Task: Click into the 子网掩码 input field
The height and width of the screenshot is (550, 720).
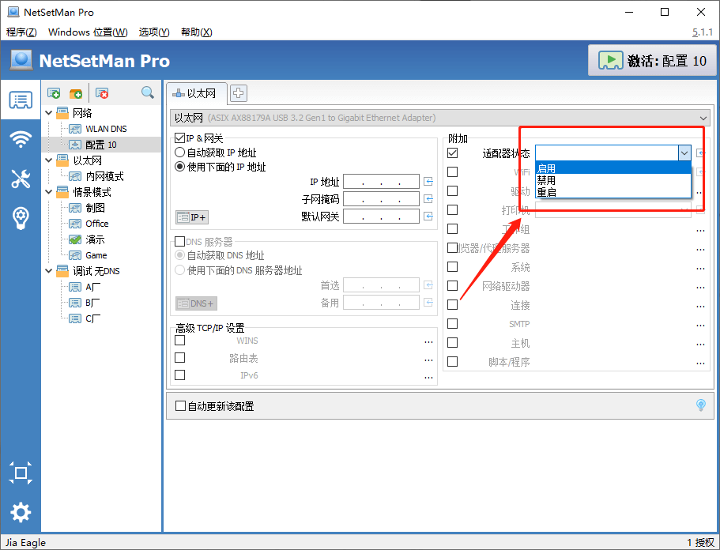Action: click(381, 199)
